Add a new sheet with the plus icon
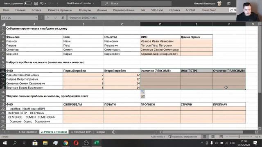 [114, 132]
